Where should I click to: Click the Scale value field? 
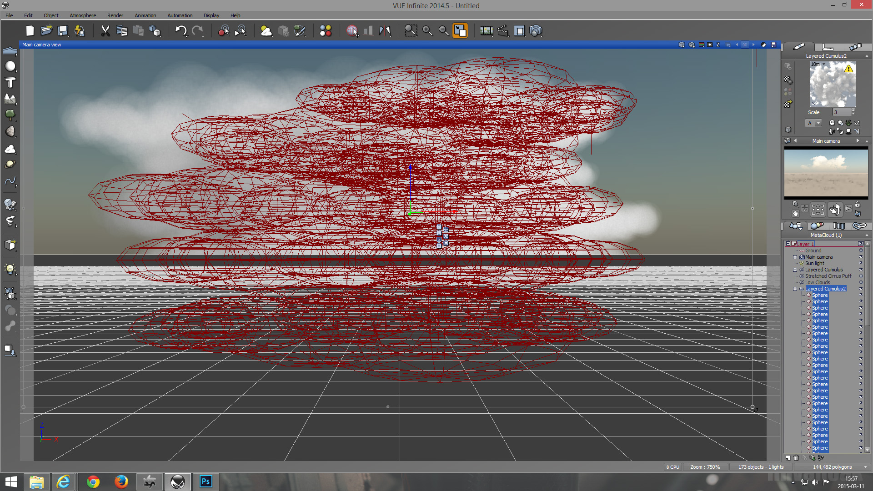[841, 112]
